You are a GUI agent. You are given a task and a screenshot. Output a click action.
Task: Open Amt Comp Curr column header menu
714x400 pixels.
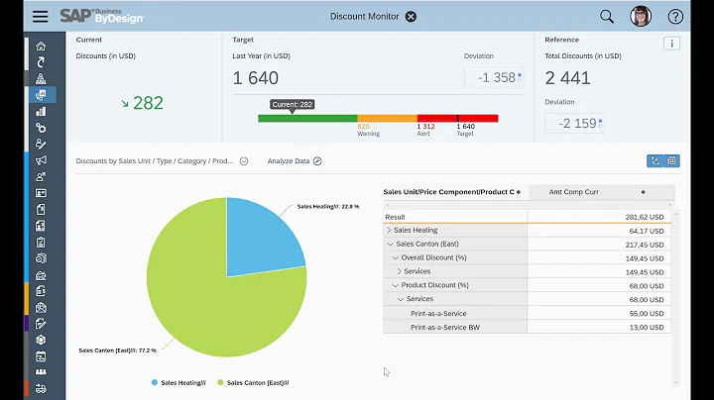pos(643,192)
